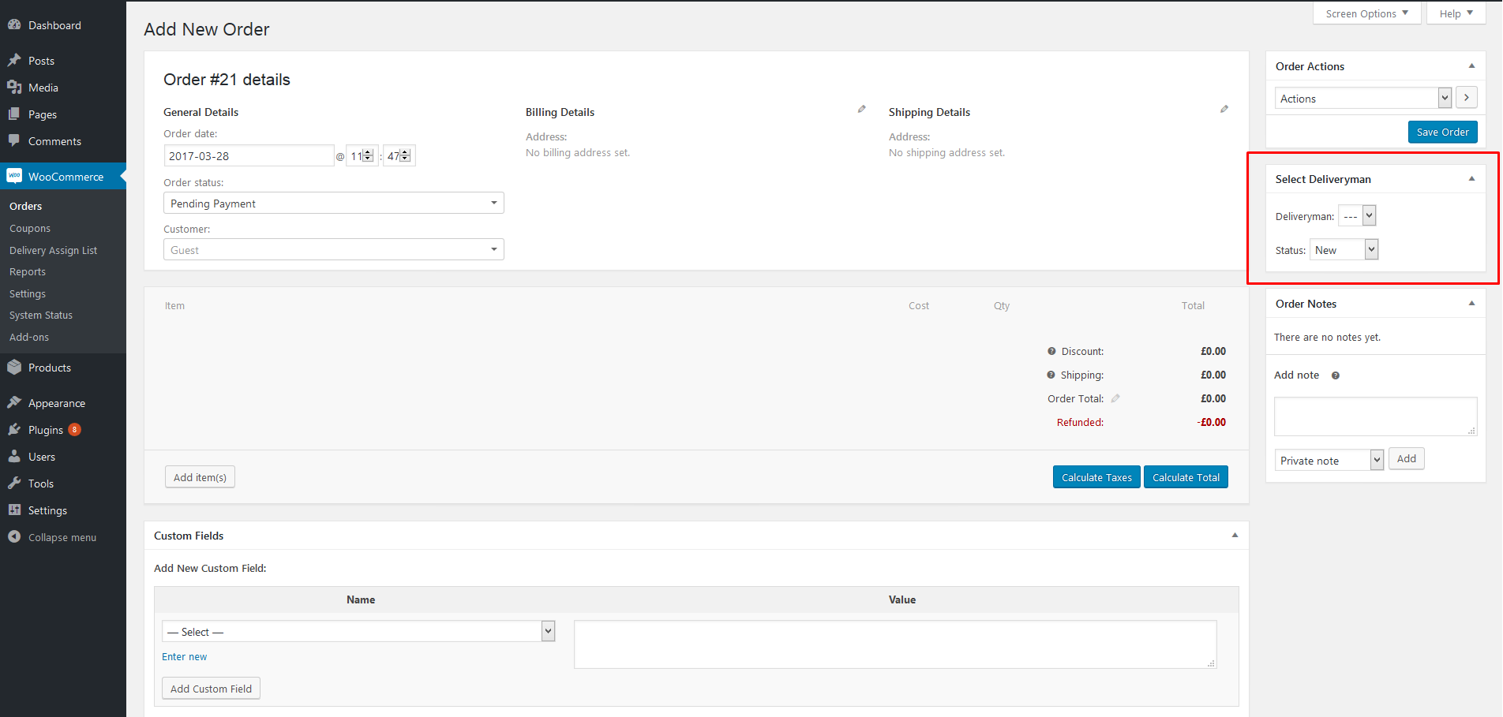1503x717 pixels.
Task: Open Plugins in the admin sidebar
Action: tap(45, 430)
